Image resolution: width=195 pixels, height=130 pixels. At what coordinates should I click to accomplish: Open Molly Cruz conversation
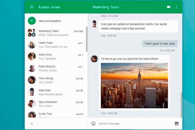click(55, 57)
